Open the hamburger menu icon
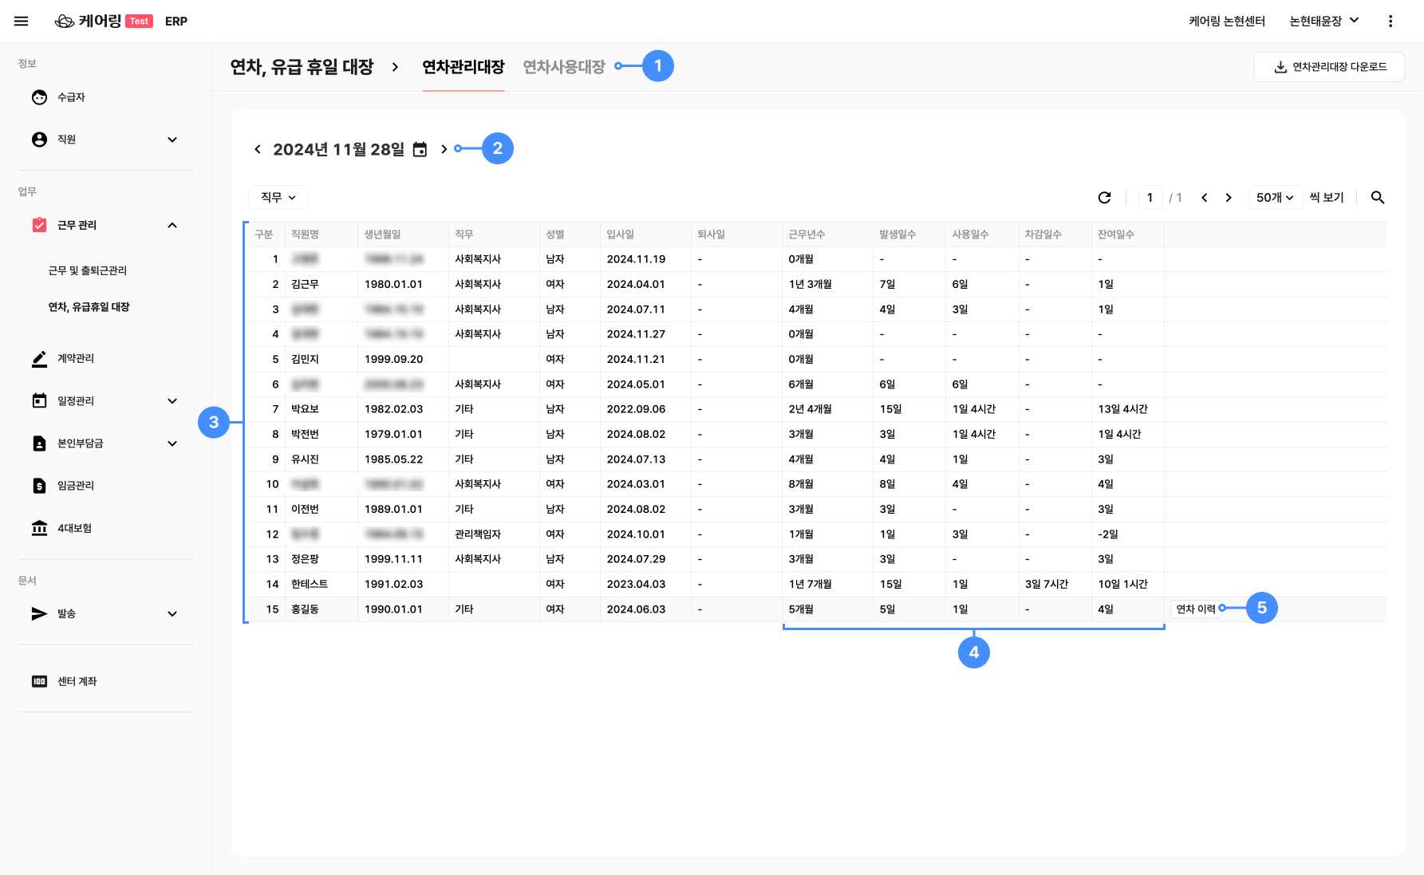 click(22, 22)
